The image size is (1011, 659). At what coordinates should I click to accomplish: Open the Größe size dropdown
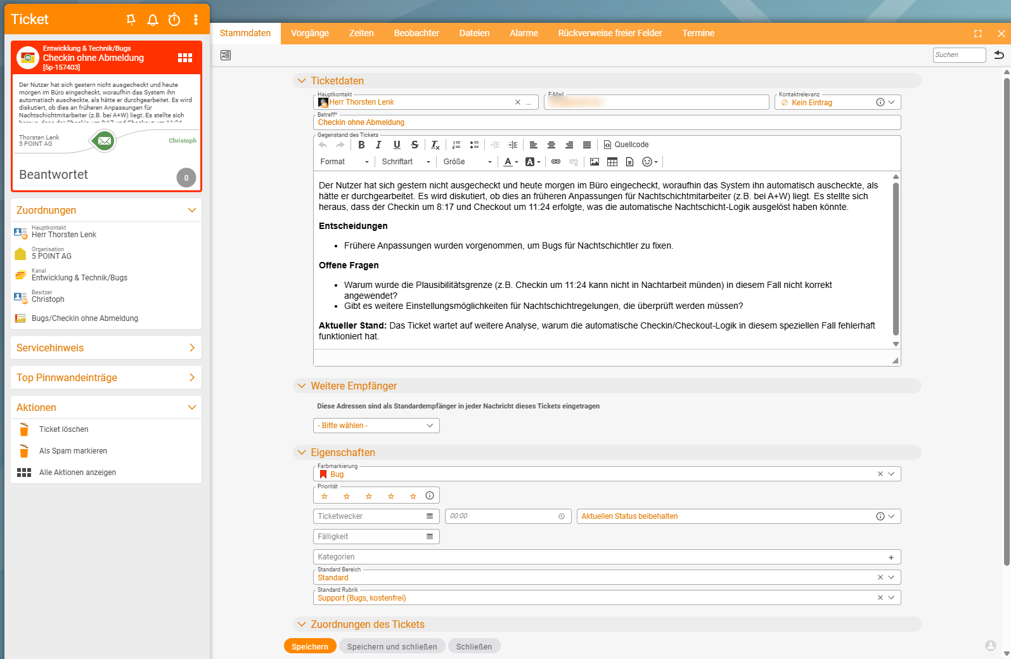467,162
